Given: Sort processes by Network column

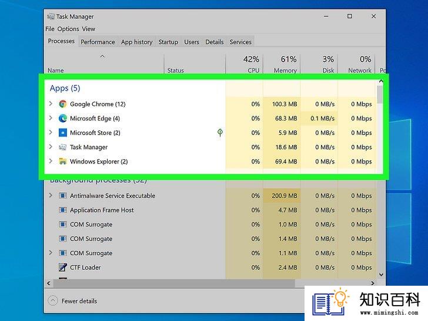Looking at the screenshot, I should (356, 64).
